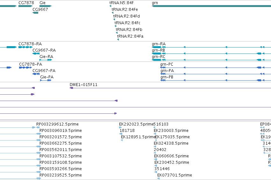The image size is (271, 180).
Task: Click the tRNA:R2:84Fe label
Action: click(x=125, y=9)
